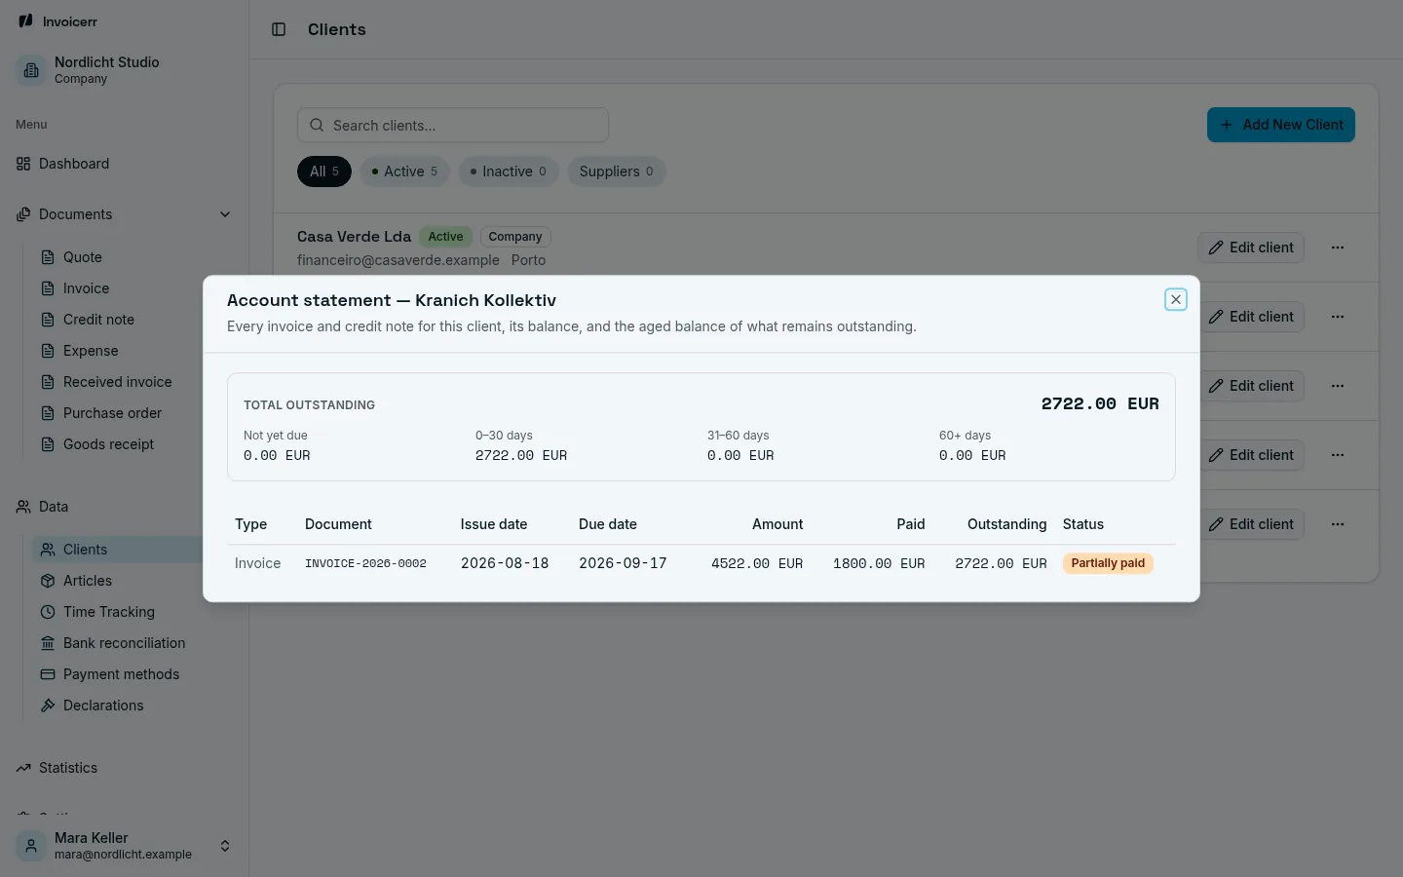Click the Add New Client button
The height and width of the screenshot is (877, 1403).
[x=1281, y=125]
